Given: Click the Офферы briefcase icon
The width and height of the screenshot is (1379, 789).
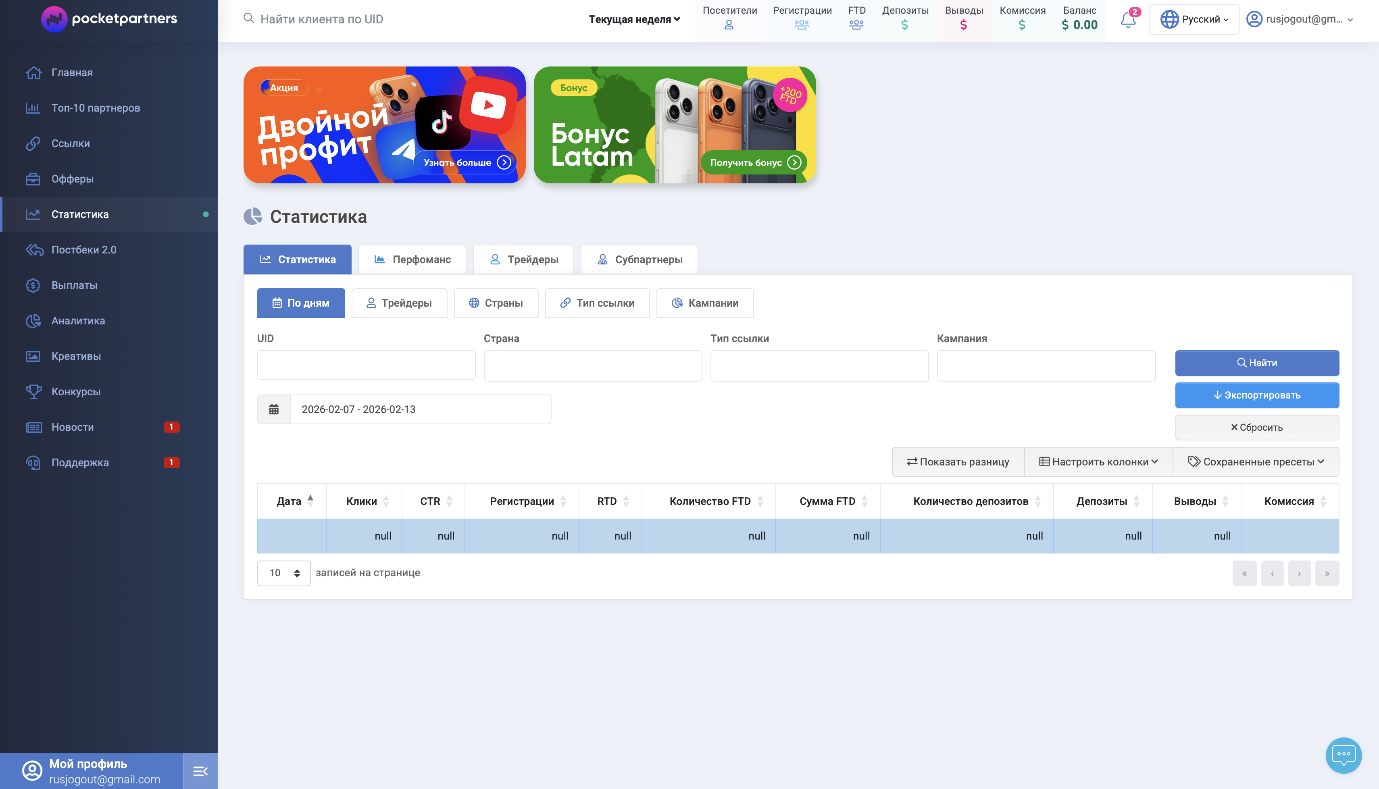Looking at the screenshot, I should click(x=33, y=179).
